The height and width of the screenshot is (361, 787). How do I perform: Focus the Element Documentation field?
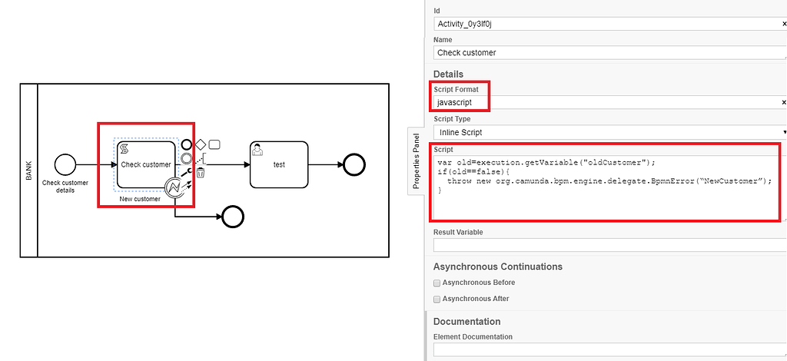(609, 349)
